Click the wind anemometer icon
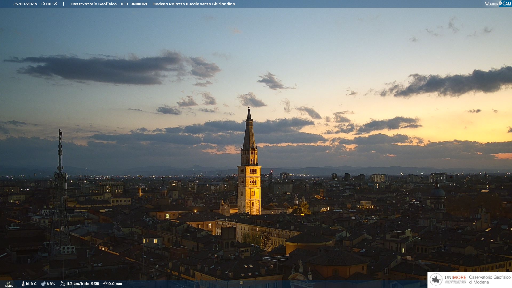 click(63, 284)
